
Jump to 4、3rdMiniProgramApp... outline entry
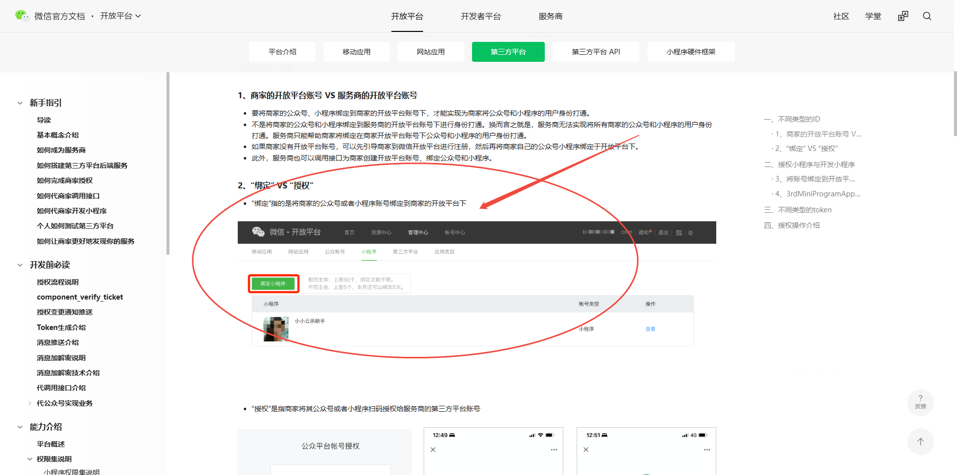pos(818,194)
